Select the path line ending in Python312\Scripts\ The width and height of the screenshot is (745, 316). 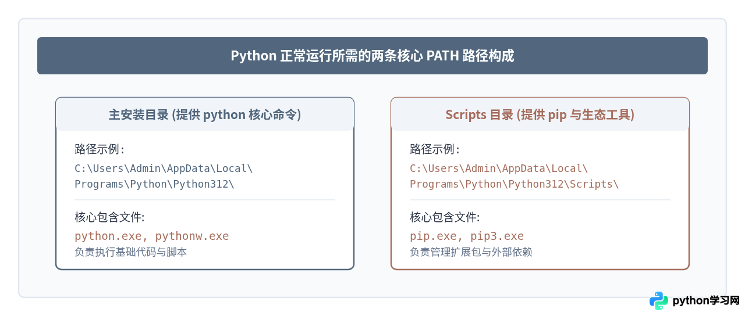[x=514, y=184]
